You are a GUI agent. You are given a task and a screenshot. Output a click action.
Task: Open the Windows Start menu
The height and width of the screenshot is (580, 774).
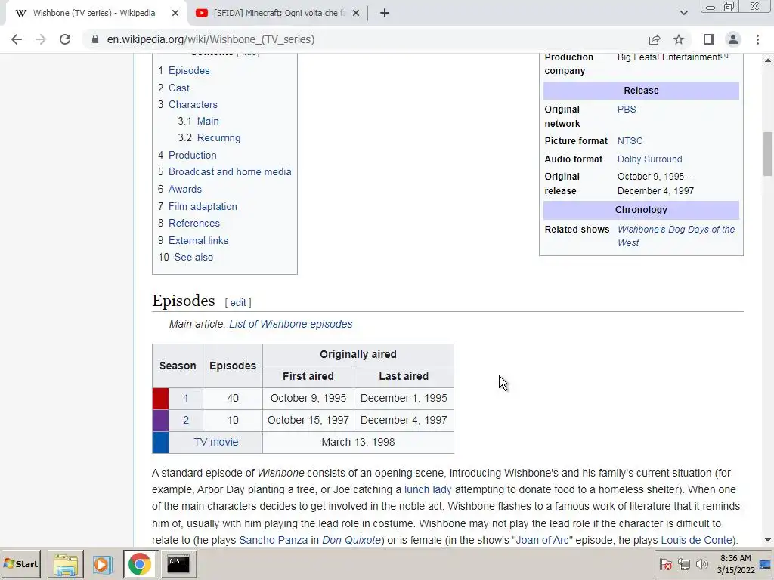point(21,563)
